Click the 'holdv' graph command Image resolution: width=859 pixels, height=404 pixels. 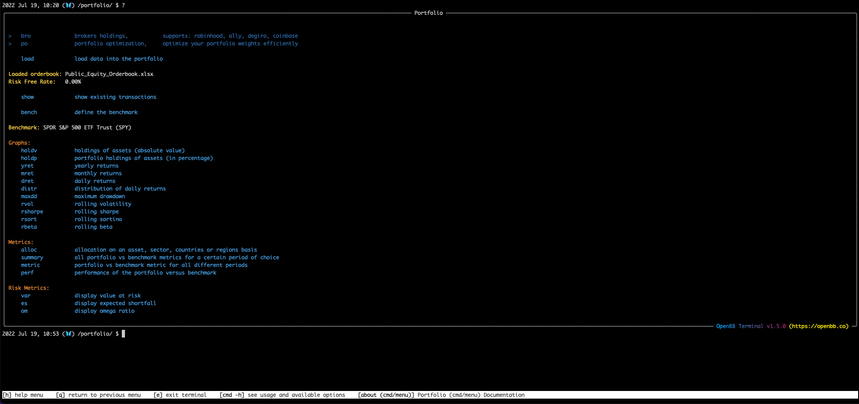pyautogui.click(x=29, y=151)
